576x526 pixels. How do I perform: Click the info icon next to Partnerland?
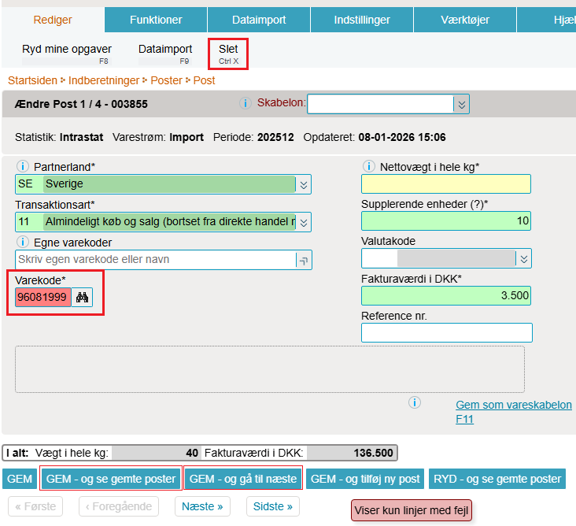tap(22, 167)
